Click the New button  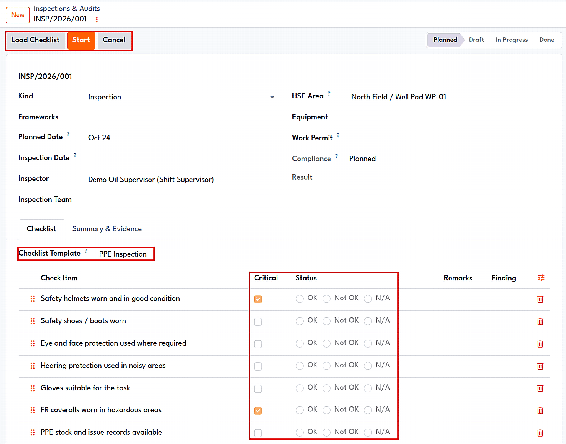click(x=18, y=15)
